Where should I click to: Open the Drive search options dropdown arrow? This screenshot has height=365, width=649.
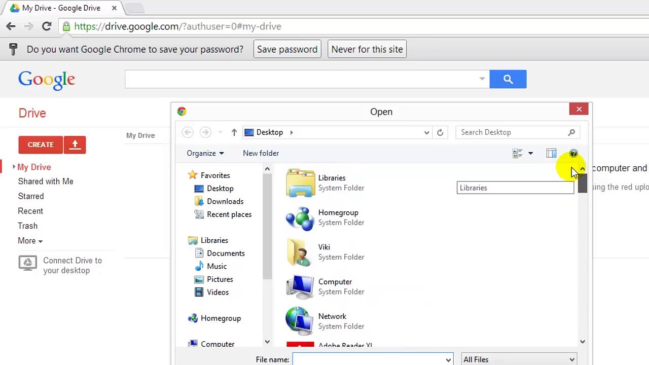[x=482, y=79]
